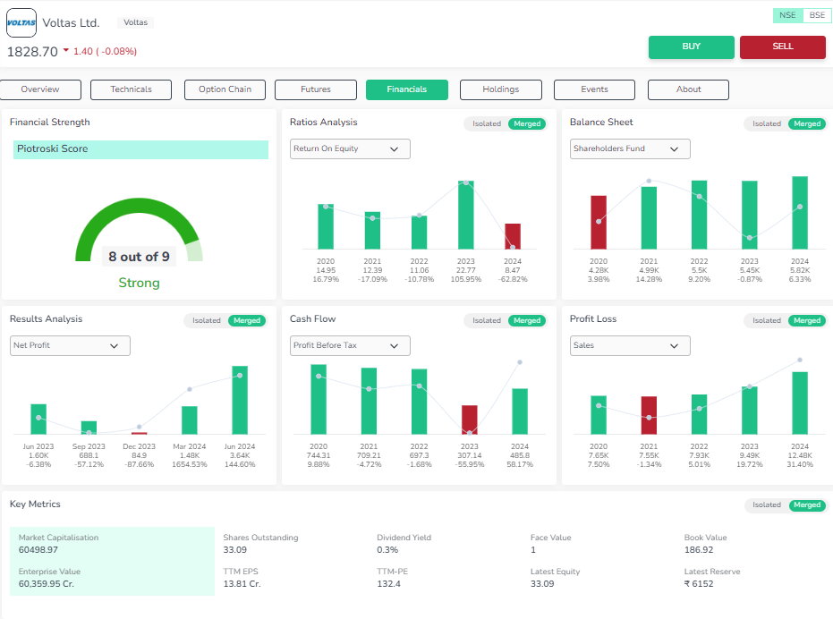
Task: Click the Jun 2023 Net Profit bar
Action: pos(38,420)
